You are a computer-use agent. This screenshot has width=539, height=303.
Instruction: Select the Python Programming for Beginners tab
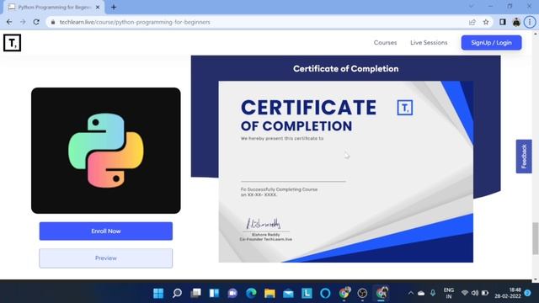(54, 8)
